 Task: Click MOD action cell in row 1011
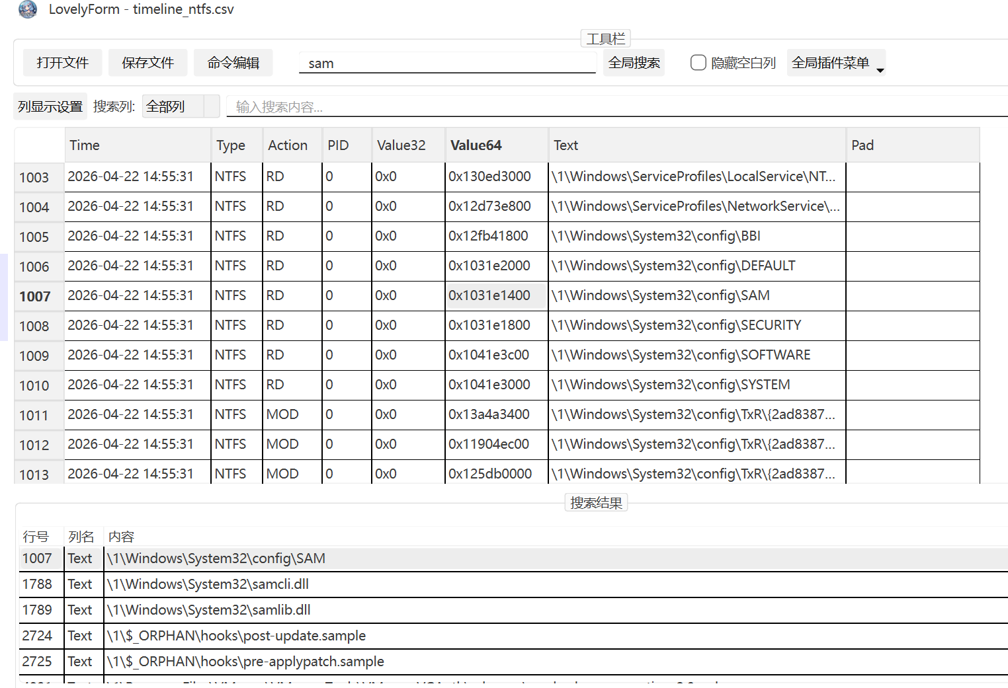coord(292,414)
